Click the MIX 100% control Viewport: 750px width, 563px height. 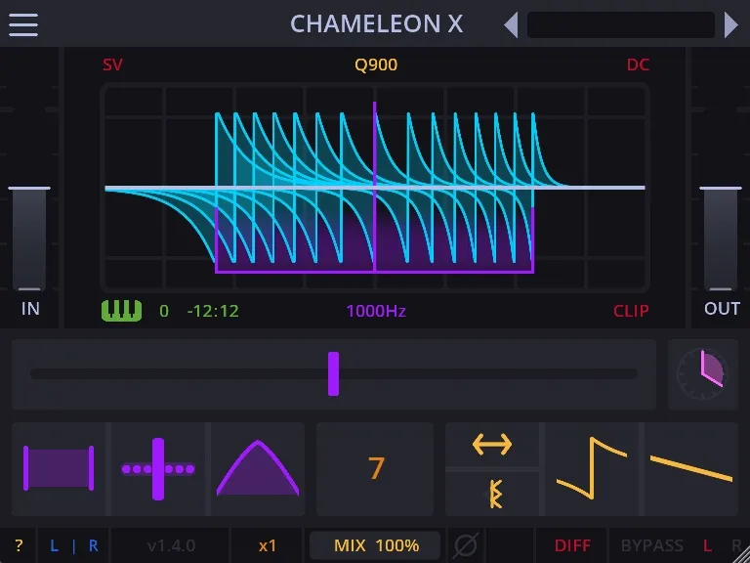click(x=376, y=545)
